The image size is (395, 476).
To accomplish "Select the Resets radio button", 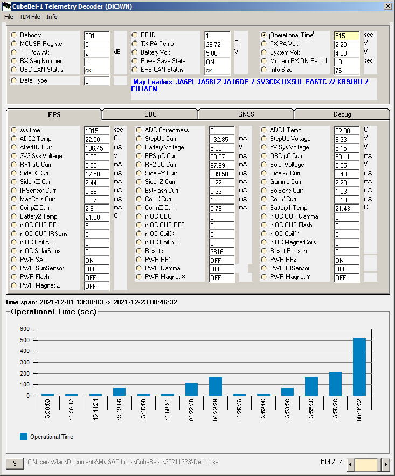I will (x=139, y=251).
